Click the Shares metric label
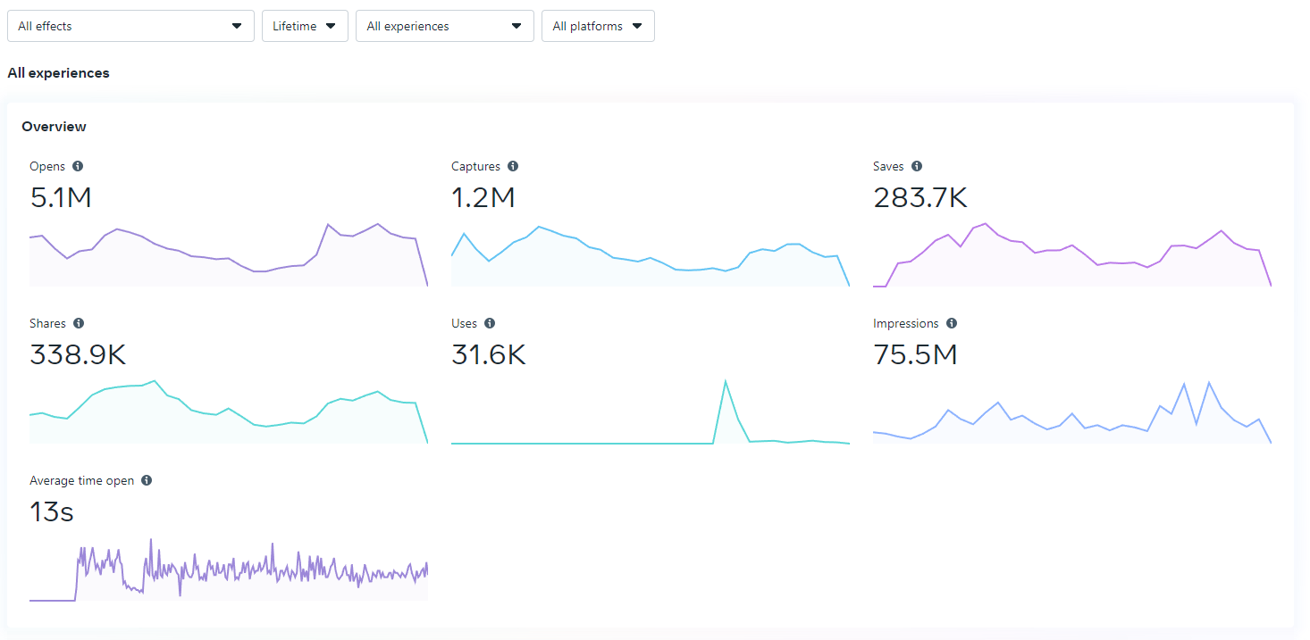Image resolution: width=1310 pixels, height=640 pixels. point(48,323)
